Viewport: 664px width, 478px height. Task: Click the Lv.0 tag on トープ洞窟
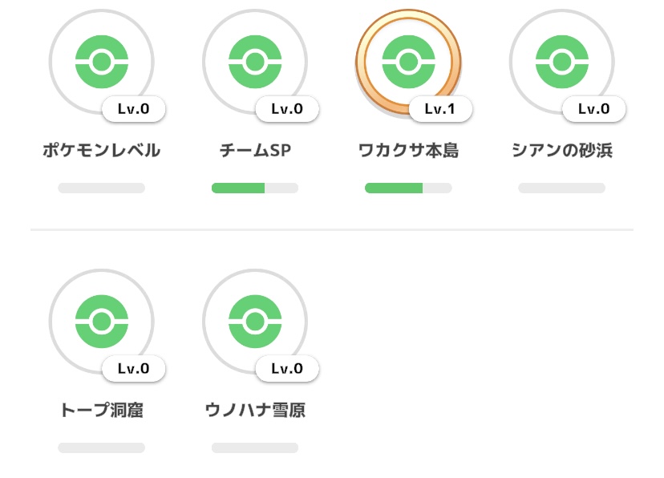134,368
